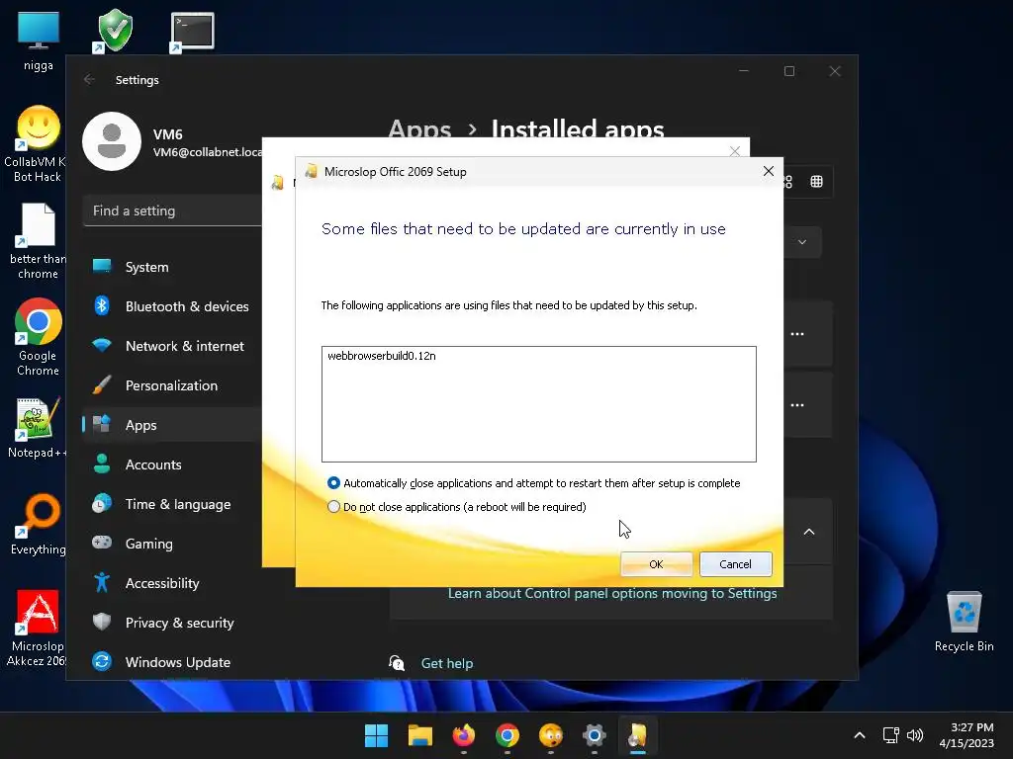Open volume control in system tray
This screenshot has width=1013, height=759.
[x=915, y=735]
